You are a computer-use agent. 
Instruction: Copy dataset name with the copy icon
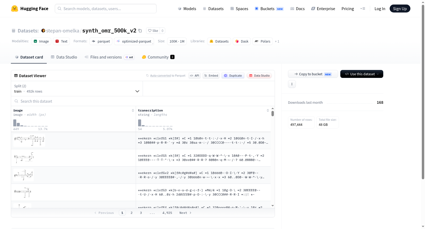[x=140, y=31]
